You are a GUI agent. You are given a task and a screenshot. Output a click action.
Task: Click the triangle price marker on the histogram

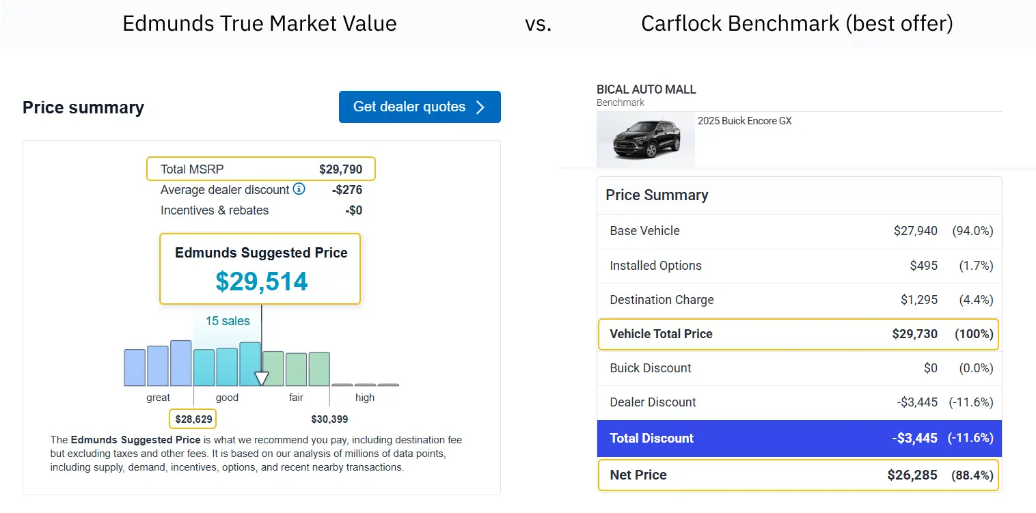coord(261,378)
